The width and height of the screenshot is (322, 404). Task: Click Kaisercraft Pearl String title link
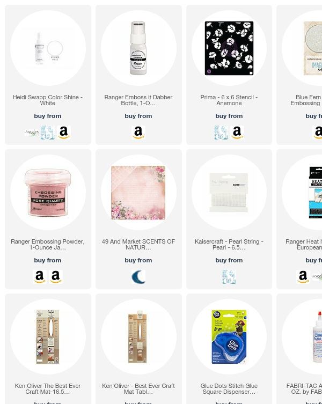(229, 245)
